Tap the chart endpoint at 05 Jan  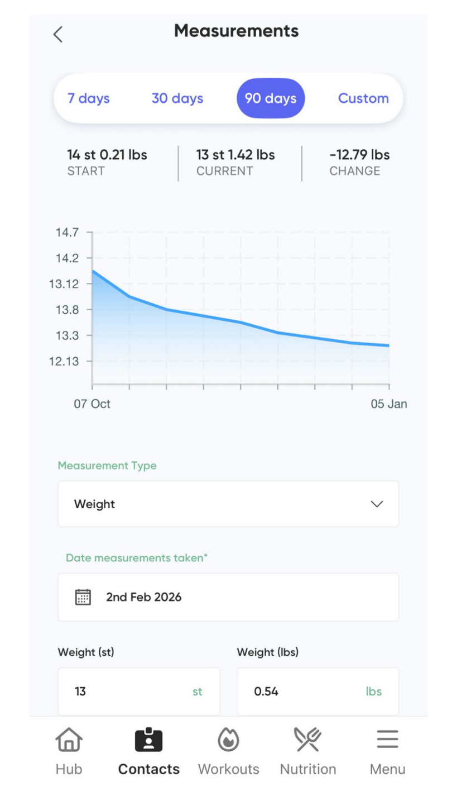[x=388, y=345]
